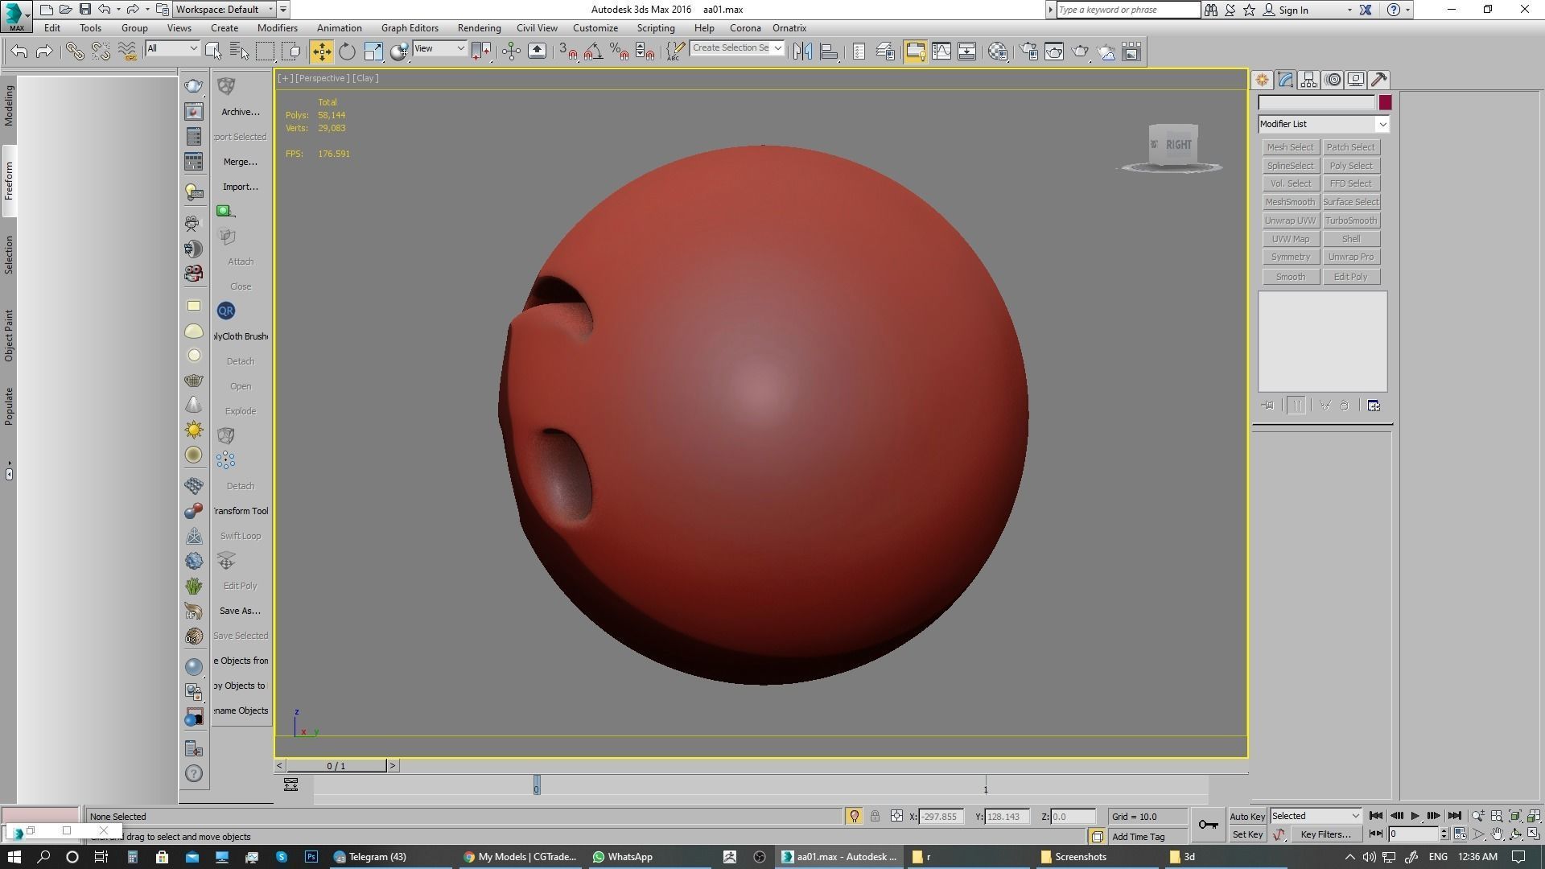This screenshot has height=869, width=1545.
Task: Click the Mirror tool icon
Action: 802,51
